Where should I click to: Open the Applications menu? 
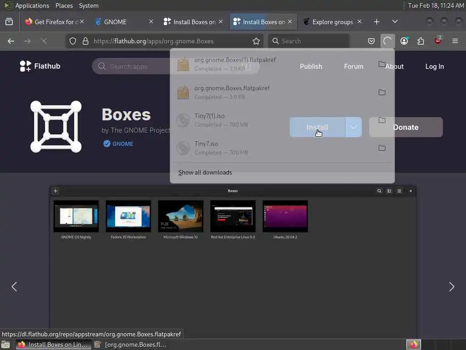[32, 5]
